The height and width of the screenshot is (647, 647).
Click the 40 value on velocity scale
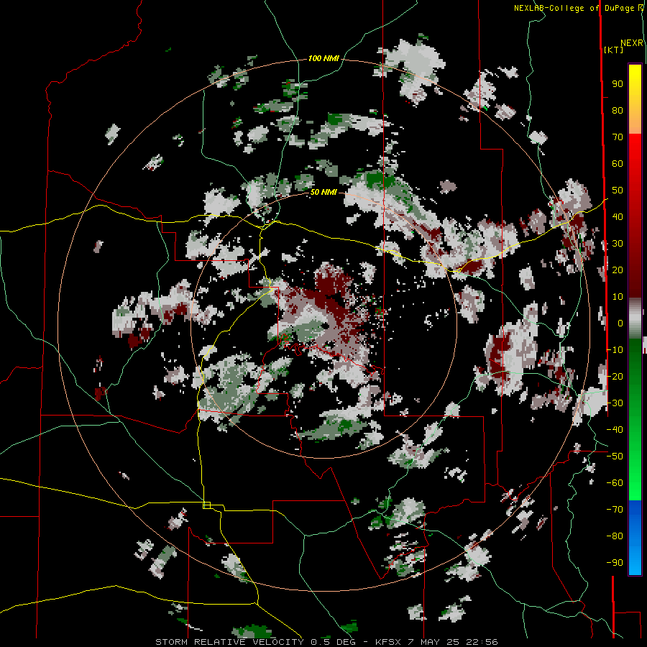tap(618, 217)
